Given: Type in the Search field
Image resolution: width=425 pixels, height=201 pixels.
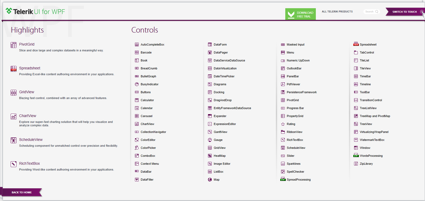Looking at the screenshot, I should (369, 12).
